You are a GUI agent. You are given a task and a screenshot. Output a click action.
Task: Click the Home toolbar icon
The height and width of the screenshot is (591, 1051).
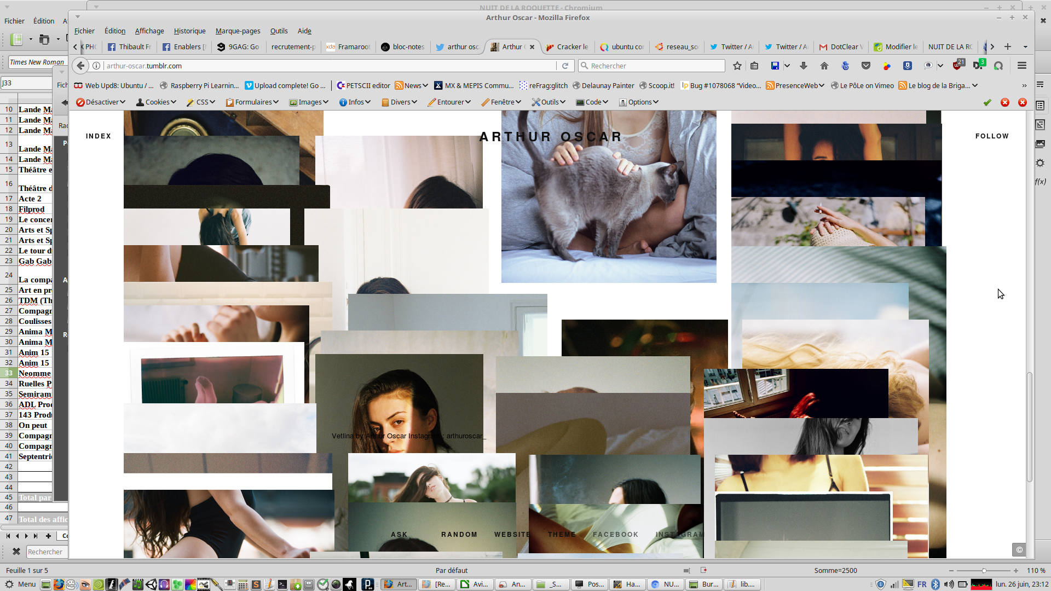click(824, 66)
